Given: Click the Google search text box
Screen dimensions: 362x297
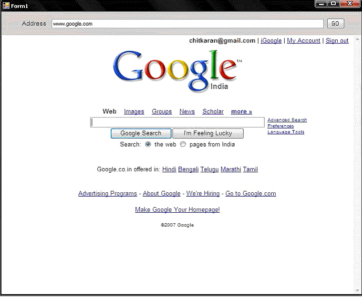Looking at the screenshot, I should pyautogui.click(x=177, y=122).
